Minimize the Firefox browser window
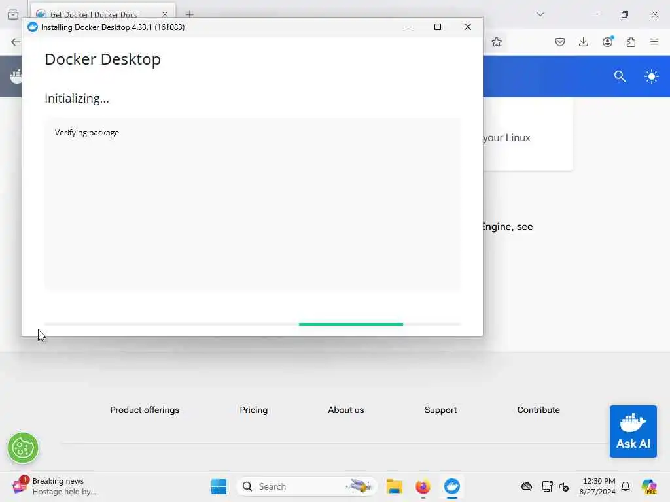 (594, 14)
